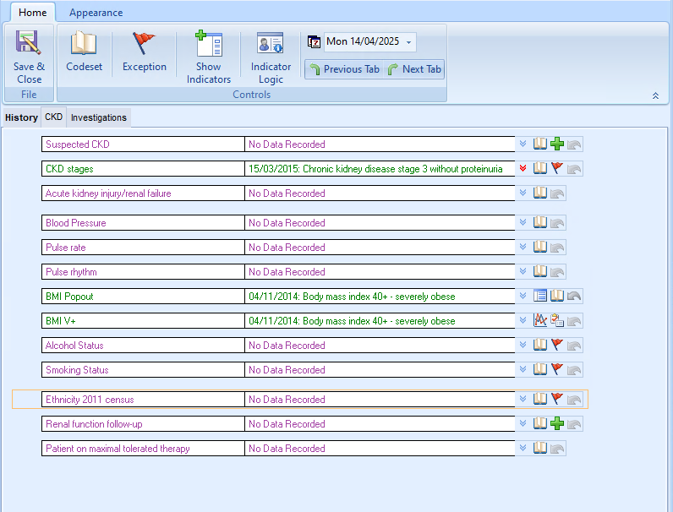The image size is (673, 512).
Task: Switch to the Home ribbon tab
Action: [33, 13]
